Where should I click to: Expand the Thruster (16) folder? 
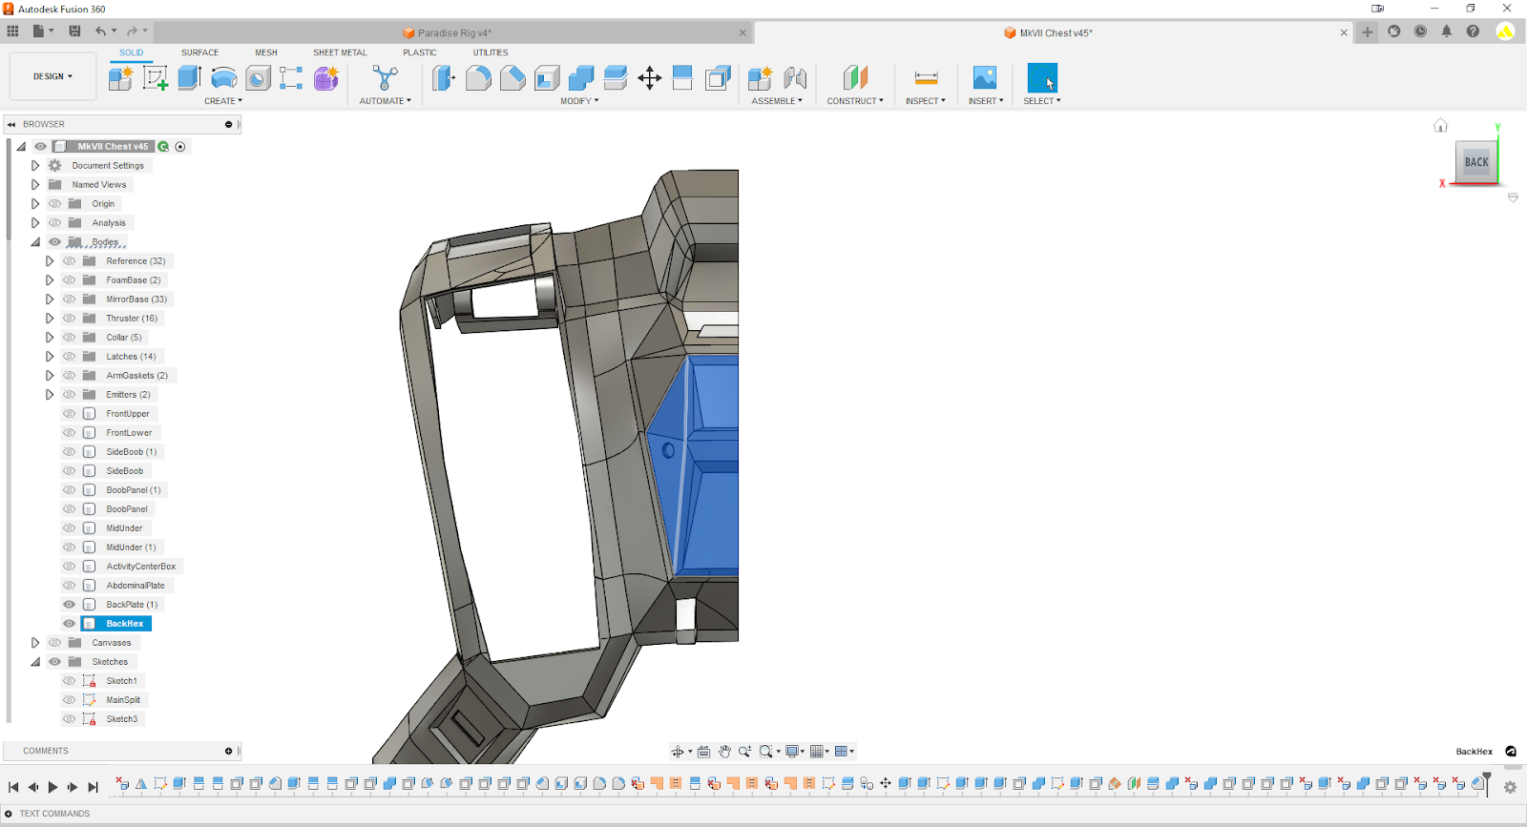pyautogui.click(x=50, y=319)
